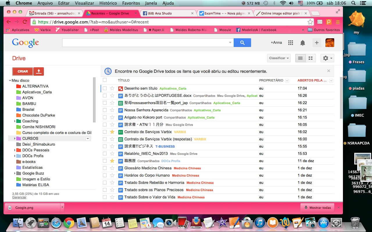372x232 pixels.
Task: Switch to the Ana Shudo Facebook tab
Action: (167, 13)
